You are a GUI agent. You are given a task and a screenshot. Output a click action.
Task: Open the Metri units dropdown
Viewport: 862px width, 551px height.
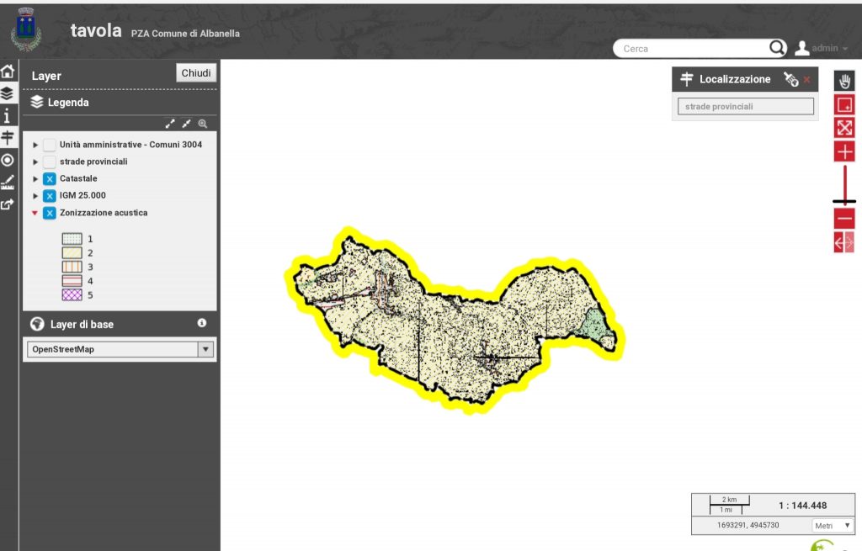(x=833, y=526)
